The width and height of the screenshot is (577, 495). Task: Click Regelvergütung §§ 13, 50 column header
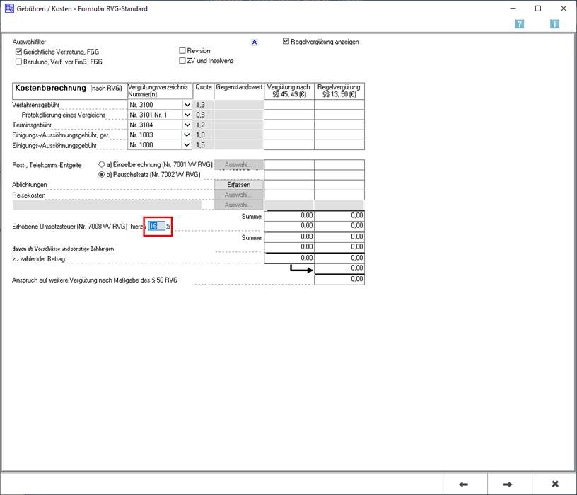coord(339,91)
